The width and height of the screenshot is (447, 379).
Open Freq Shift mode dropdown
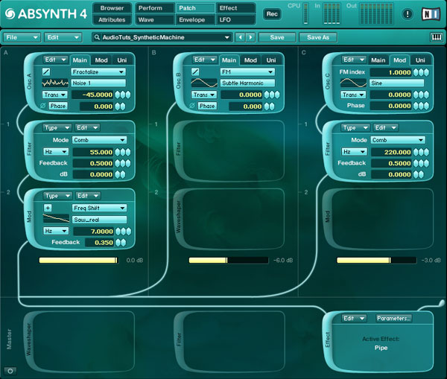100,208
